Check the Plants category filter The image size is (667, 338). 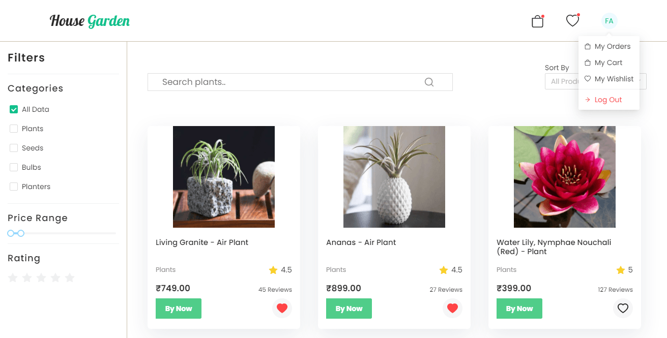click(x=14, y=129)
